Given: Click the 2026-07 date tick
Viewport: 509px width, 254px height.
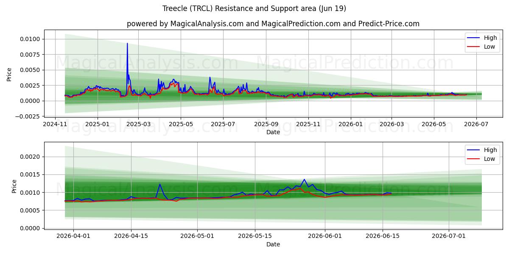Looking at the screenshot, I should [476, 124].
